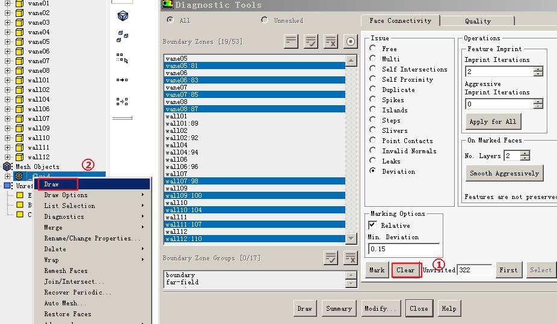
Task: Click the Apply for All button
Action: pyautogui.click(x=493, y=121)
